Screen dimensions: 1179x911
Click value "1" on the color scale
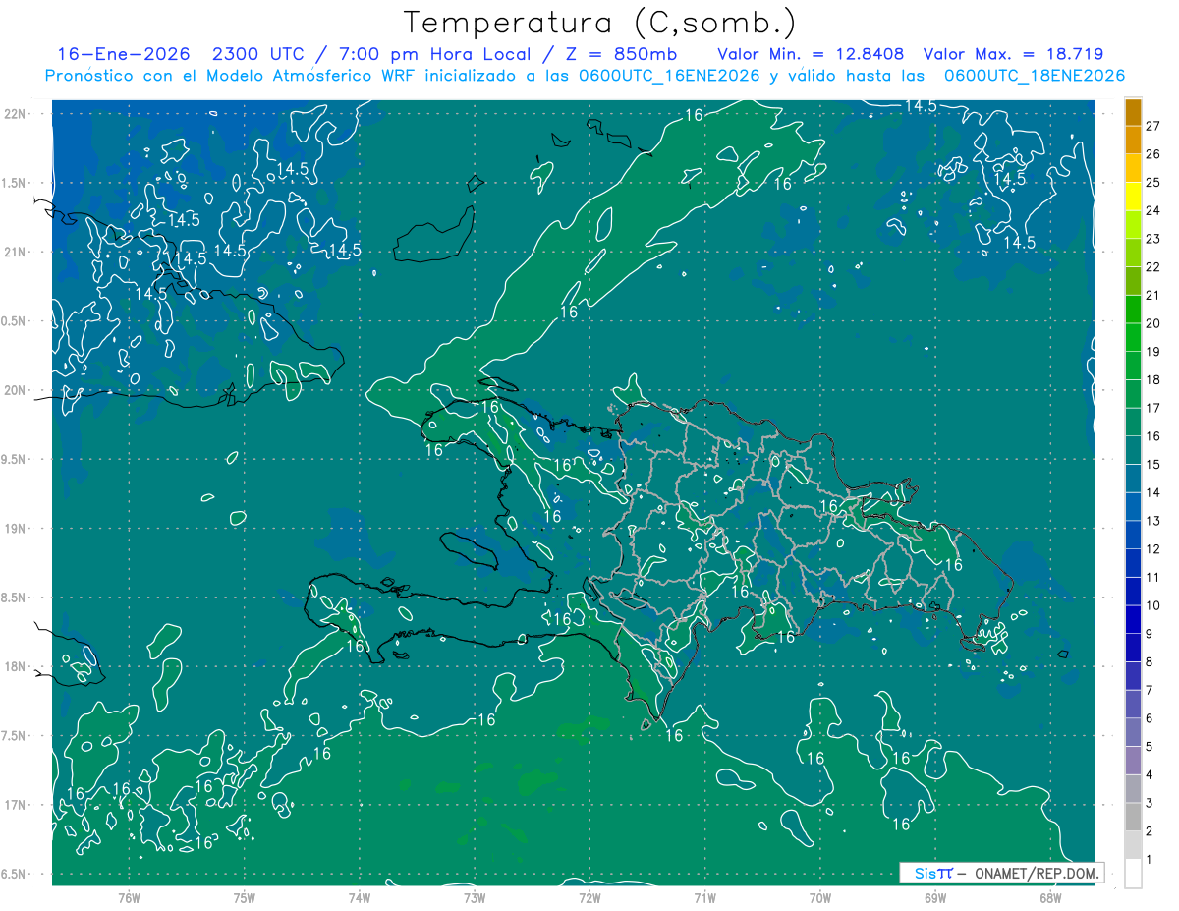pos(1150,860)
